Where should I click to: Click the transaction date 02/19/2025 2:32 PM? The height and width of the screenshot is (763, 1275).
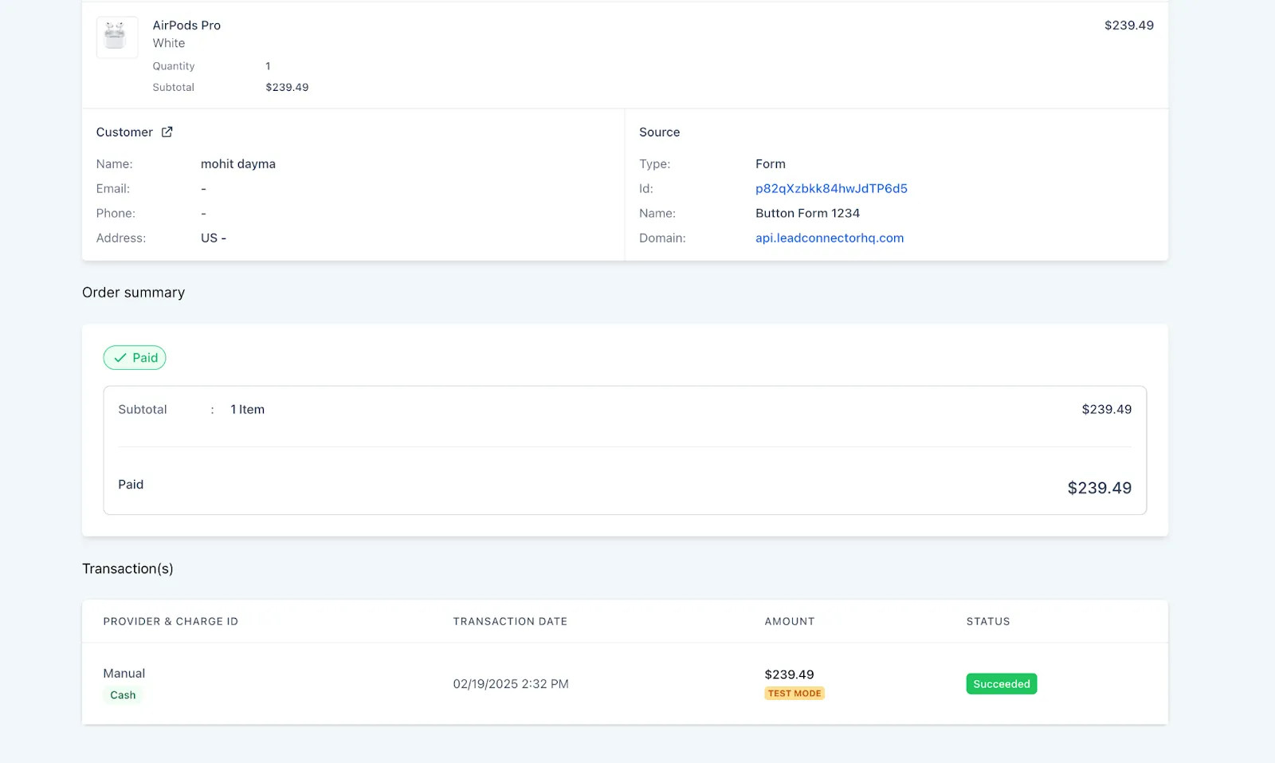point(511,684)
